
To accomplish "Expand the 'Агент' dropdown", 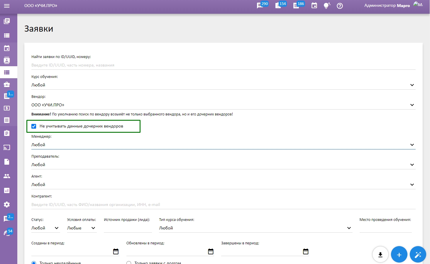I will [224, 185].
